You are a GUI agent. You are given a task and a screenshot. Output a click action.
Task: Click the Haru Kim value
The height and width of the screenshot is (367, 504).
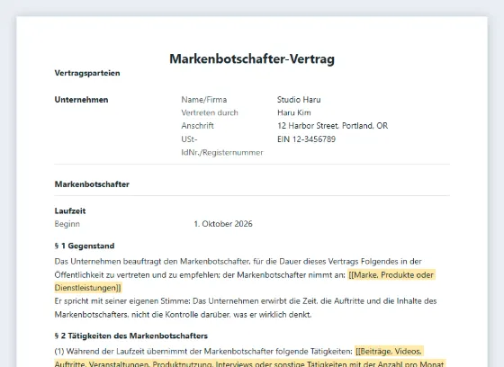pyautogui.click(x=294, y=112)
